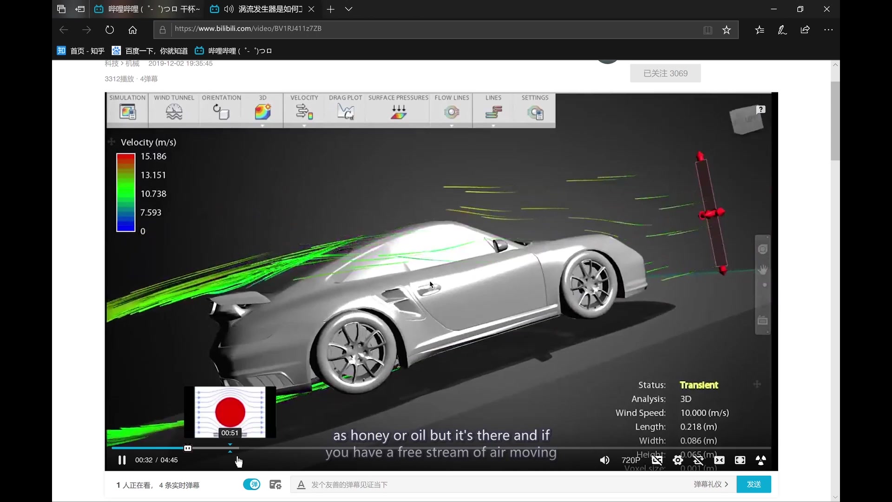Access the Settings panel
The image size is (892, 502).
click(x=535, y=110)
